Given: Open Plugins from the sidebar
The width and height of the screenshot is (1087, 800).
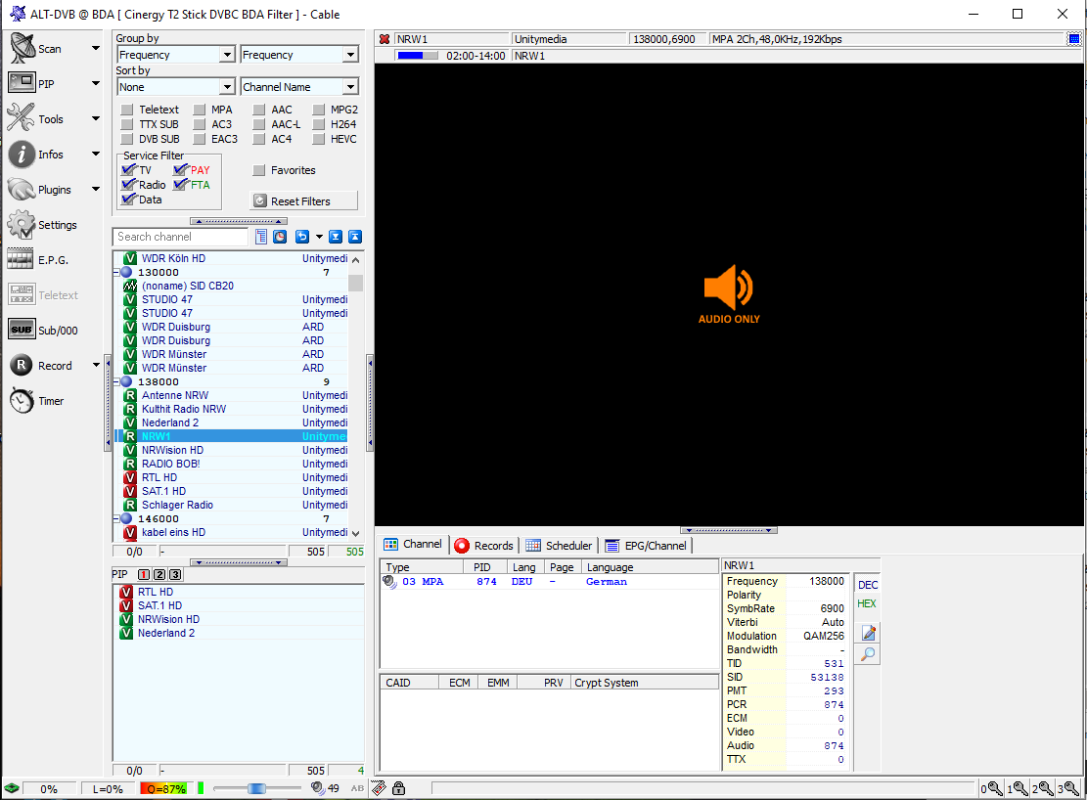Looking at the screenshot, I should coord(22,189).
